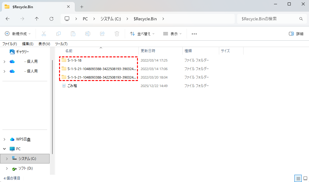Select the S-1-5-18 folder

click(x=74, y=60)
